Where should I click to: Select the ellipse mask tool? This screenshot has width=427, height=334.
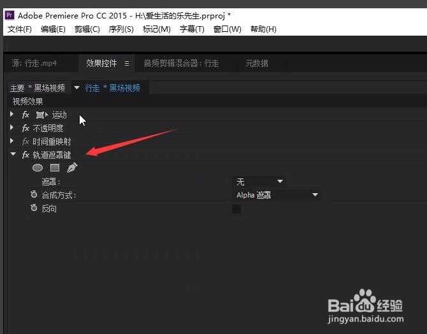pyautogui.click(x=38, y=168)
